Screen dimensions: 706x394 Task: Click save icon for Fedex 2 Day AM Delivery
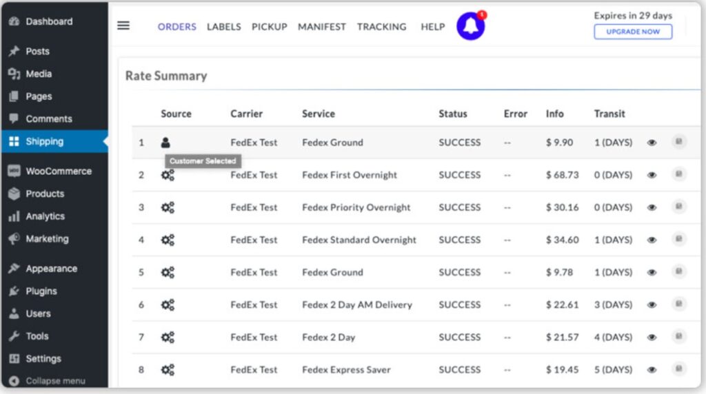[678, 304]
